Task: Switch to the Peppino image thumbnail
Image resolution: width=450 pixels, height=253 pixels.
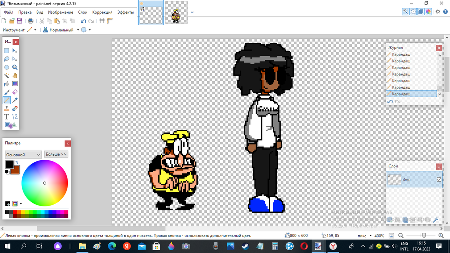Action: pyautogui.click(x=176, y=13)
